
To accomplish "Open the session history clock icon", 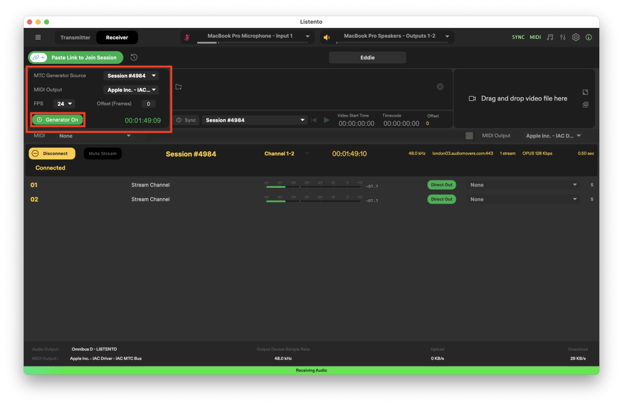I will click(134, 58).
